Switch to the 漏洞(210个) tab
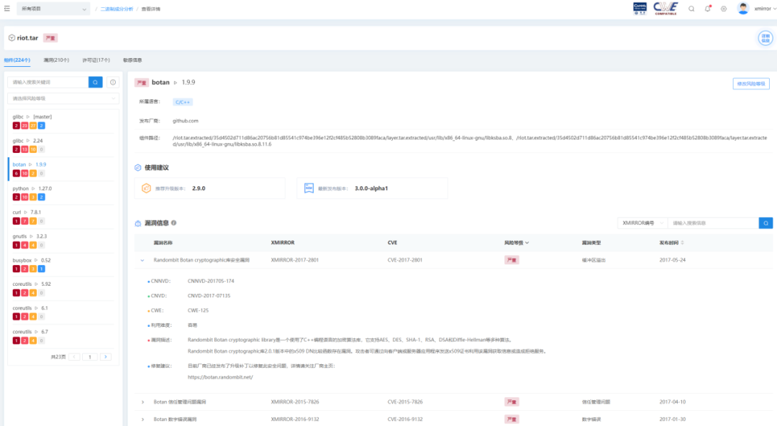777x426 pixels. coord(56,60)
